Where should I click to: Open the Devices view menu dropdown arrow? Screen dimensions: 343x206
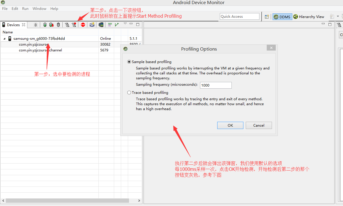125,23
